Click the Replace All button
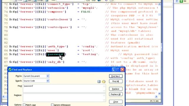The image size is (189, 106). [116, 94]
